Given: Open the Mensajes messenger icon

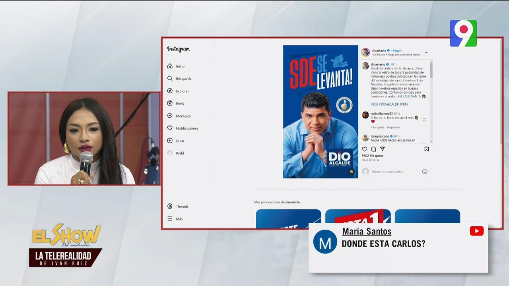Looking at the screenshot, I should (x=170, y=116).
